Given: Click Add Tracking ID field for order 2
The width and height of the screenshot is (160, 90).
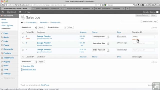Looking at the screenshot, I should tap(143, 43).
